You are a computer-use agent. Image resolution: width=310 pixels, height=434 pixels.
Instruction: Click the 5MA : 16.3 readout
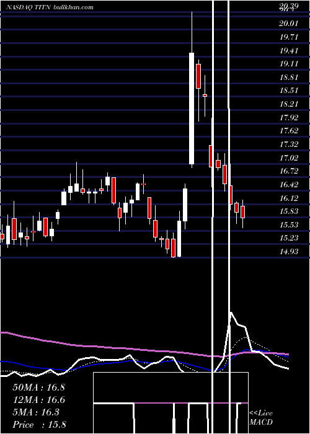click(x=36, y=412)
